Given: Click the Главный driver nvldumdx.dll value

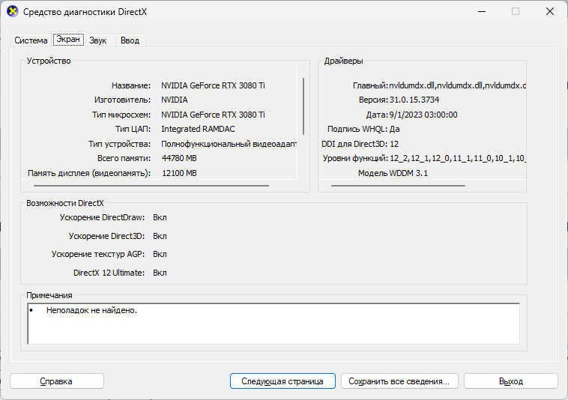Looking at the screenshot, I should point(458,85).
